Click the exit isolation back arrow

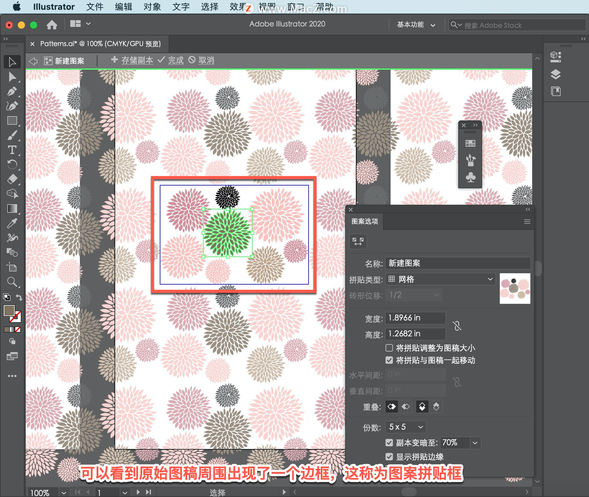(x=33, y=61)
